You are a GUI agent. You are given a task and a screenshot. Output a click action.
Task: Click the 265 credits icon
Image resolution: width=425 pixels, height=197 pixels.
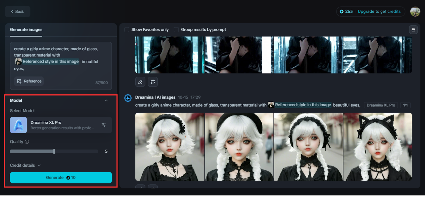point(341,11)
